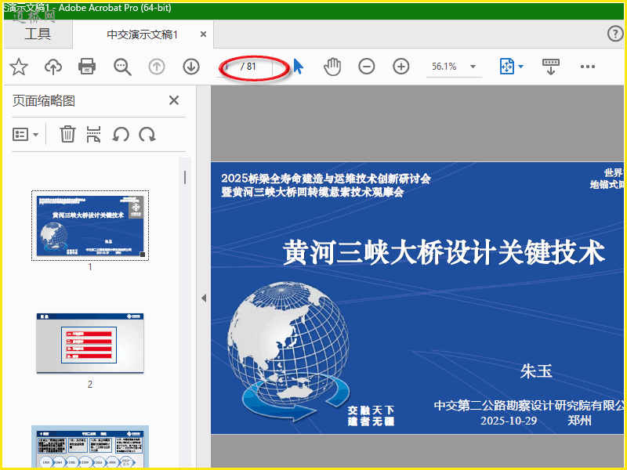627x470 pixels.
Task: Open the thumbnail options list menu
Action: coord(26,135)
